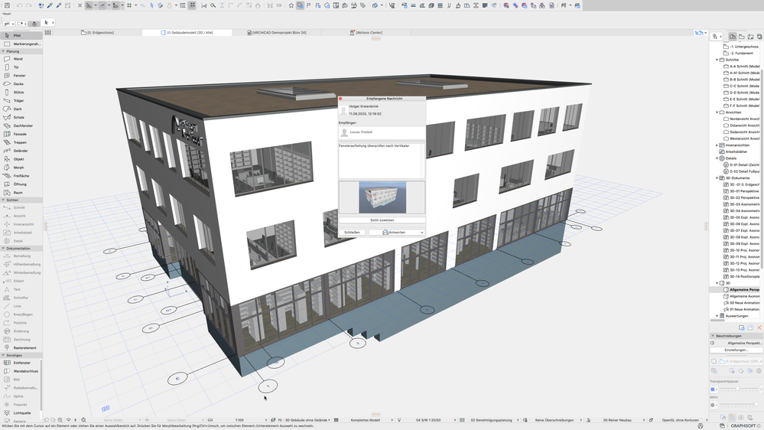Click the message text field with Fensteraufteilung
This screenshot has height=430, width=764.
click(381, 161)
